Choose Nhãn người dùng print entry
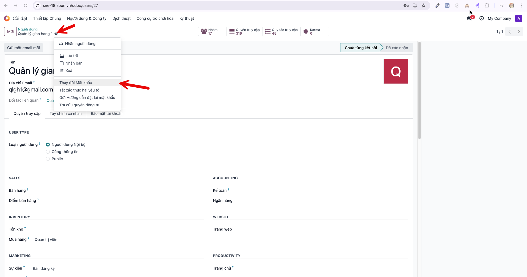527x277 pixels. click(x=87, y=44)
